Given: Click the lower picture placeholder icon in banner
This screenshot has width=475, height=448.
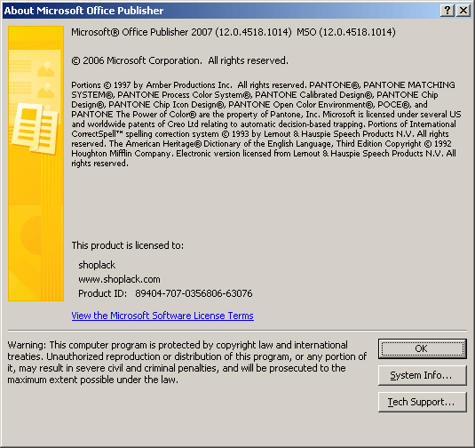Looking at the screenshot, I should click(46, 91).
